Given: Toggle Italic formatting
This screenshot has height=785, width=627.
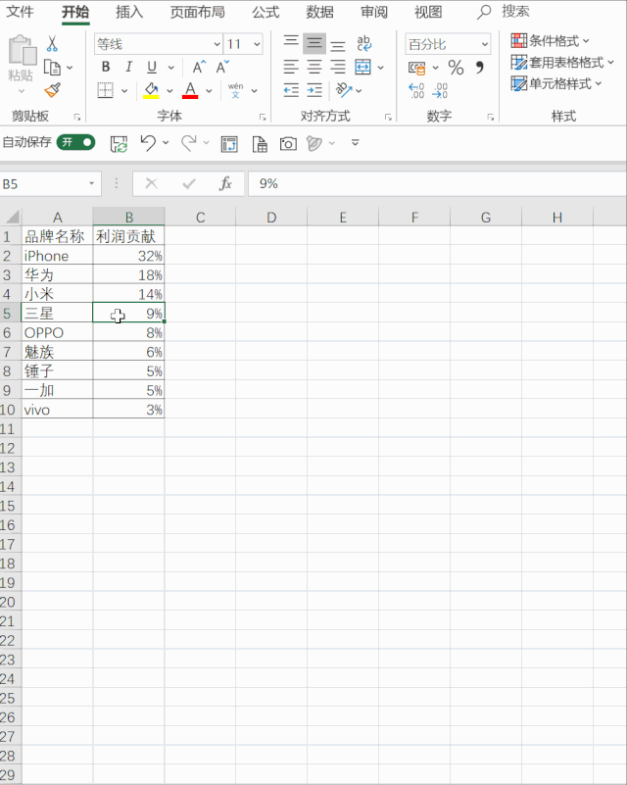Looking at the screenshot, I should tap(129, 67).
